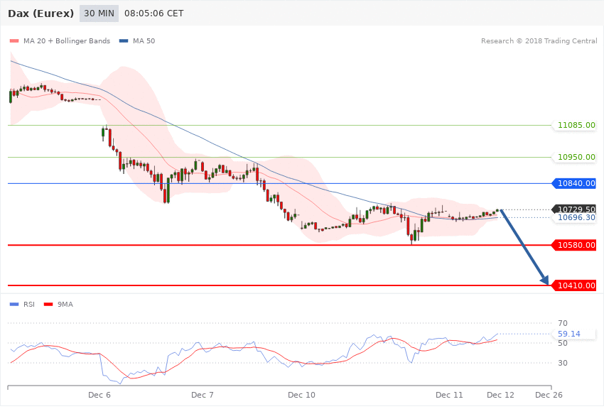Click the RSI blue legend swatch

14,305
